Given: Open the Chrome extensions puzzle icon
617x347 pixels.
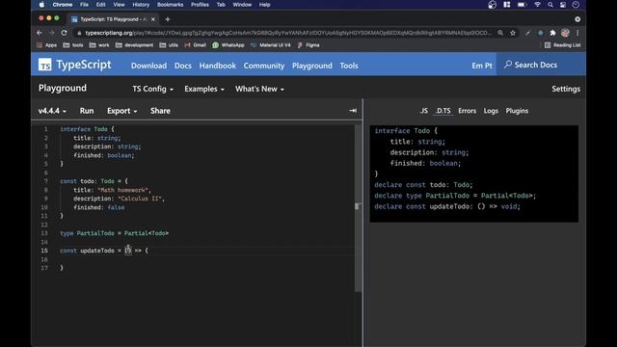Looking at the screenshot, I should click(552, 33).
